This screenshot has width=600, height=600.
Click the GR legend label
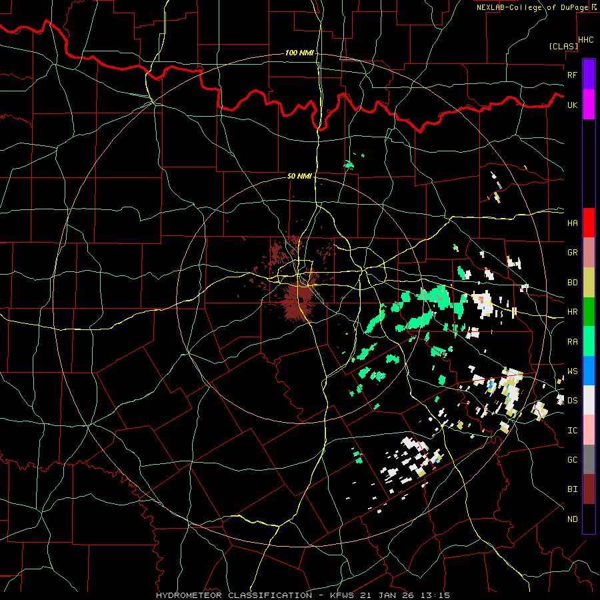click(x=572, y=253)
